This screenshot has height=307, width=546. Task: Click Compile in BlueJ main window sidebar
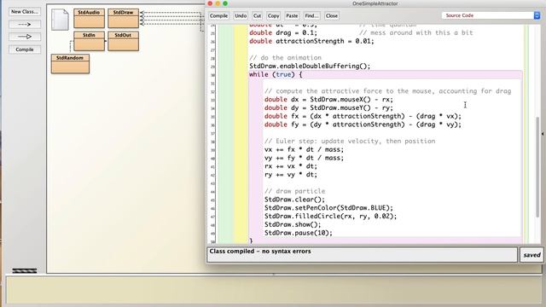tap(25, 49)
